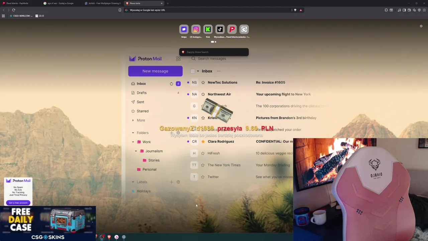Star the Twitter email
This screenshot has width=428, height=241.
(x=203, y=177)
